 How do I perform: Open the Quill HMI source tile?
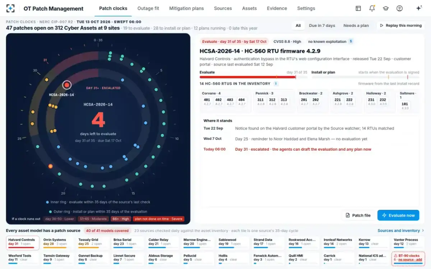point(303,258)
